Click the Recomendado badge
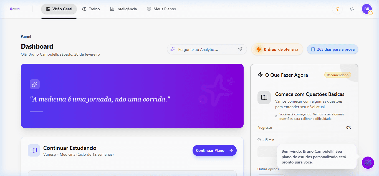 click(x=337, y=75)
